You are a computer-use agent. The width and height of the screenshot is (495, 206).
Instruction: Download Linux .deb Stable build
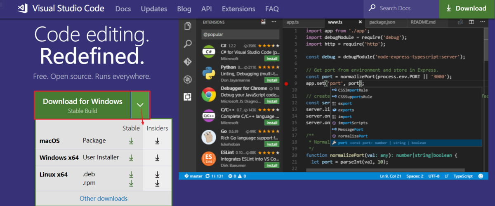(131, 175)
